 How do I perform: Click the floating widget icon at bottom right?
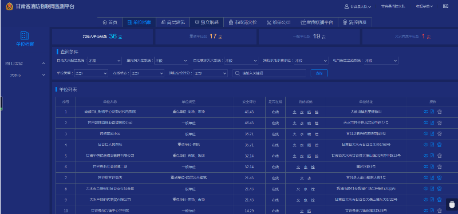pyautogui.click(x=452, y=204)
